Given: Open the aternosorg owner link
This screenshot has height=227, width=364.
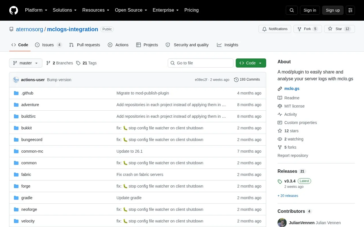Looking at the screenshot, I should 30,29.
